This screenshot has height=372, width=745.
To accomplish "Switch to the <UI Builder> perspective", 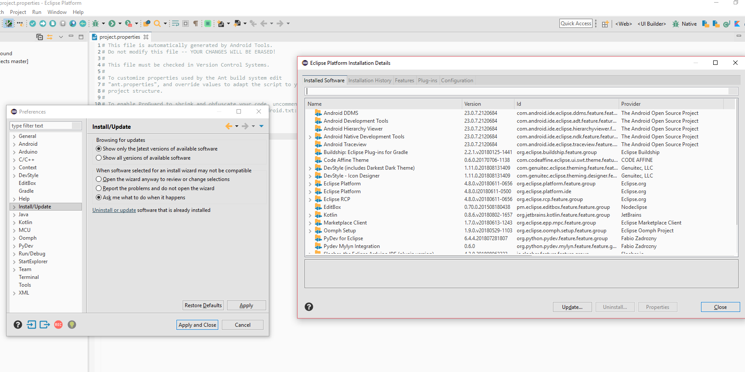I will point(652,24).
